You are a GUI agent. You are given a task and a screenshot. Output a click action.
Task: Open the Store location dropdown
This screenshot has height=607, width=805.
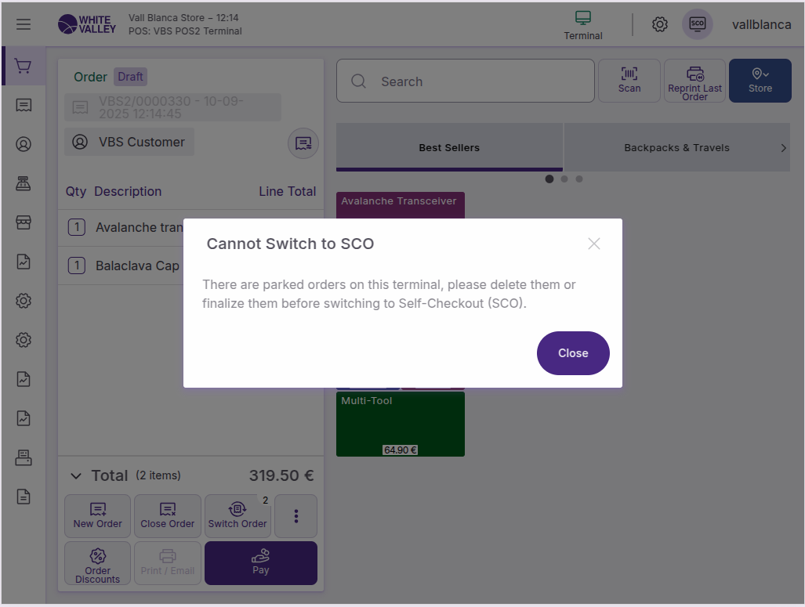tap(760, 81)
